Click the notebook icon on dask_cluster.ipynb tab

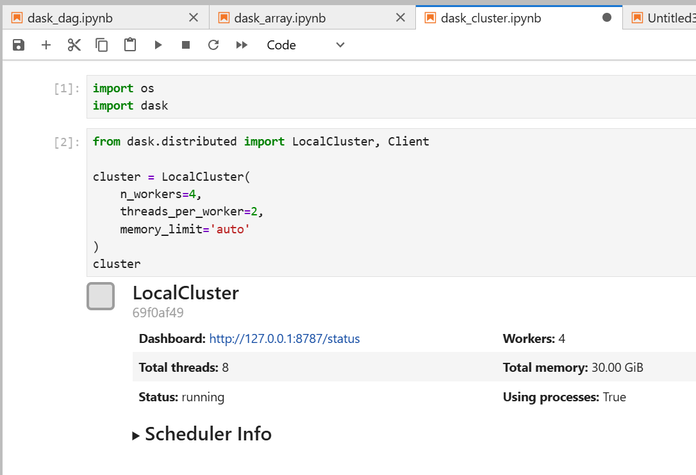[430, 18]
